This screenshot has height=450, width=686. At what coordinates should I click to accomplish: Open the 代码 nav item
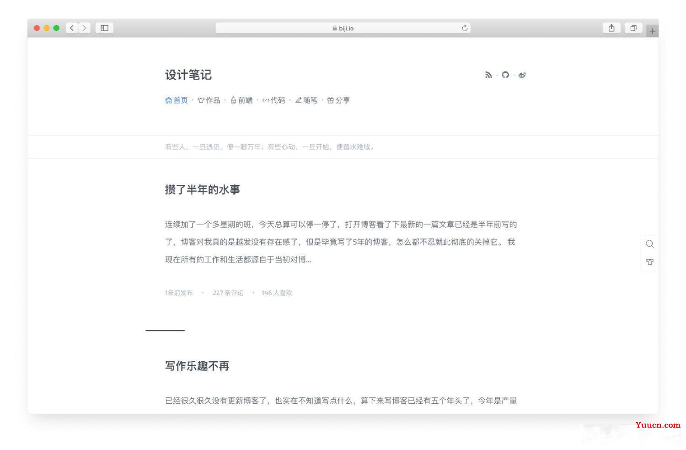click(273, 100)
